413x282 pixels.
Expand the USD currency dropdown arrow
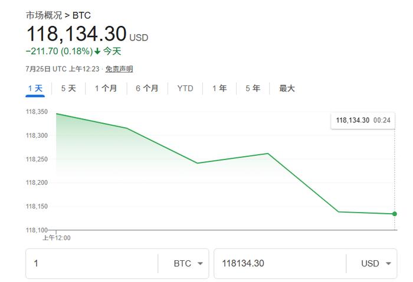coord(388,263)
